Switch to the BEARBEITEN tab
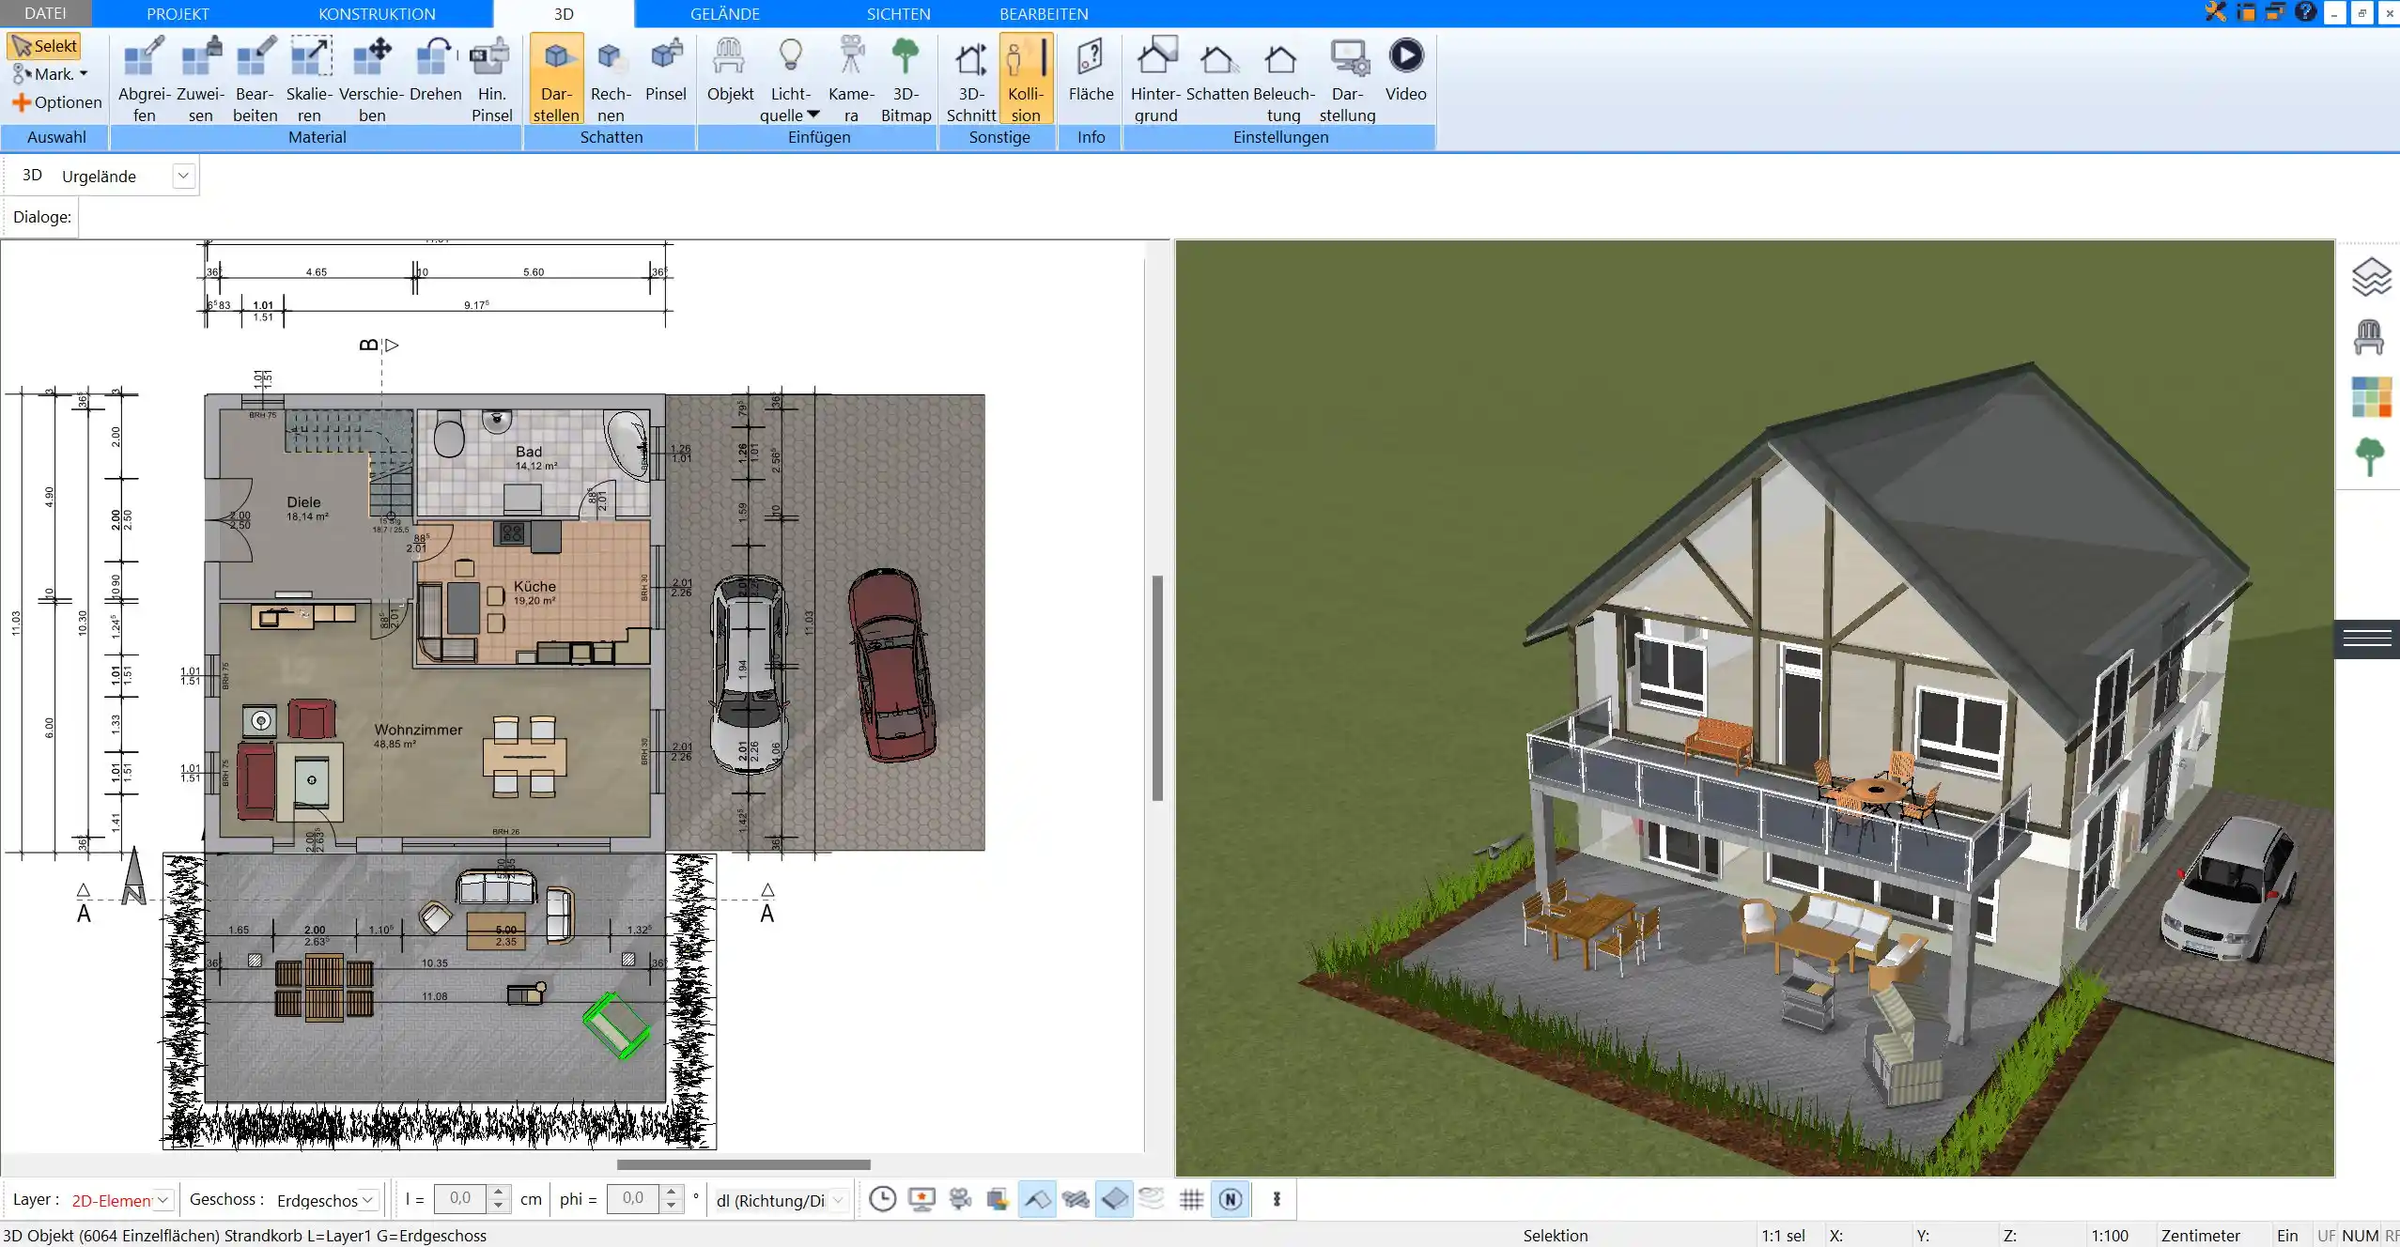The image size is (2400, 1247). (1044, 14)
